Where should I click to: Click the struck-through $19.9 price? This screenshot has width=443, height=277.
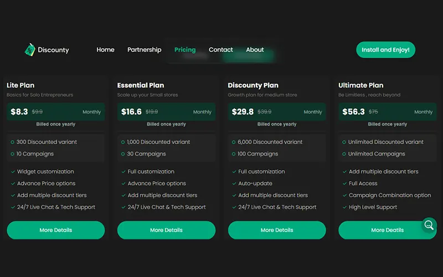(x=152, y=112)
